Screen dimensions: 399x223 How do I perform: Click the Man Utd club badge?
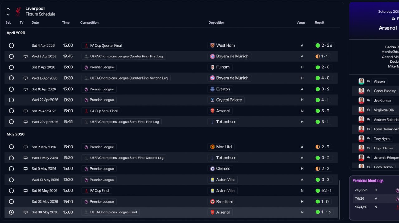(x=213, y=147)
